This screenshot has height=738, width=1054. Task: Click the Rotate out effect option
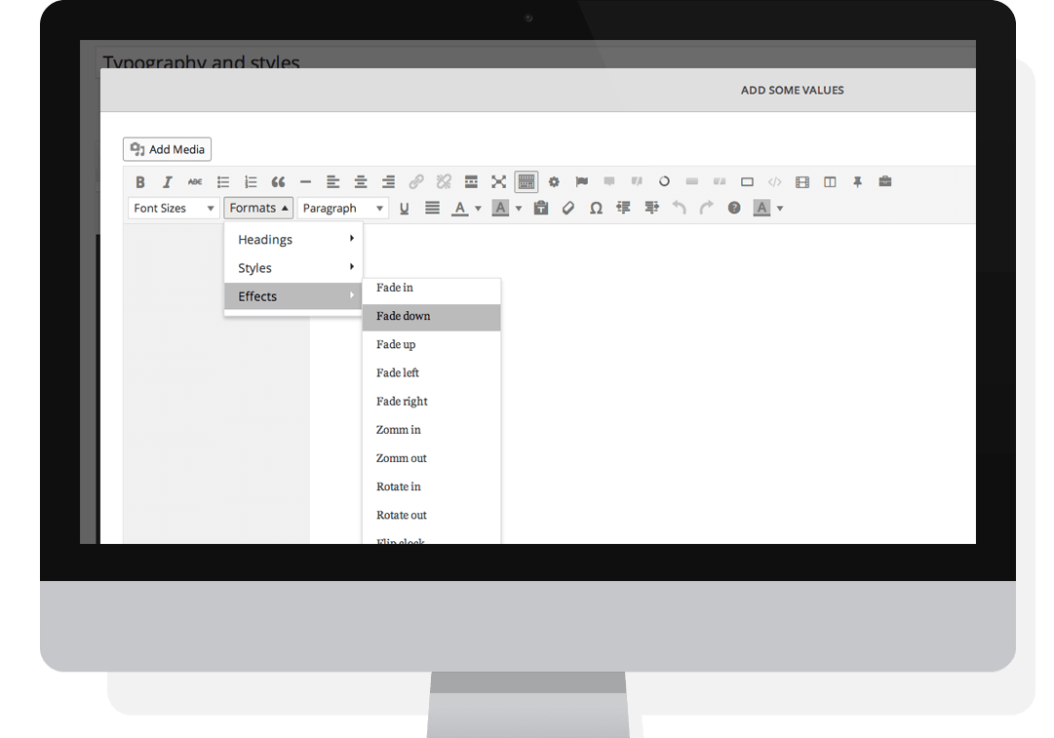tap(431, 516)
